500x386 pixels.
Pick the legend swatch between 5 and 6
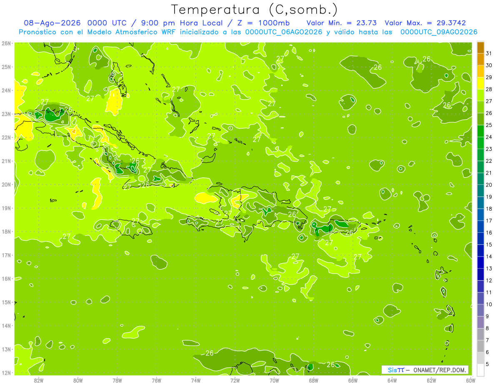click(480, 358)
